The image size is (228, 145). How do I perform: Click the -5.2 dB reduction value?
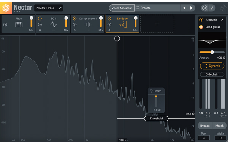(x=157, y=110)
